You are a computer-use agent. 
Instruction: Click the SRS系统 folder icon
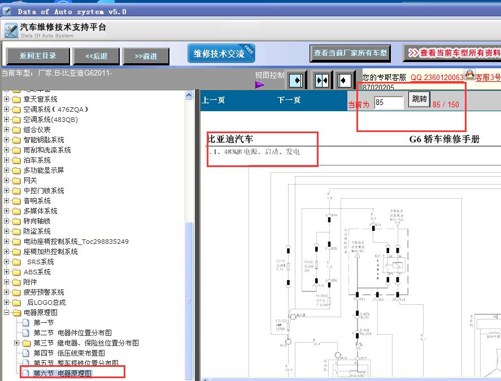(x=16, y=262)
